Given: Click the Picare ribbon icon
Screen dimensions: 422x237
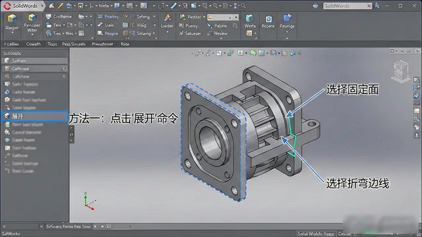Looking at the screenshot, I should [x=268, y=19].
